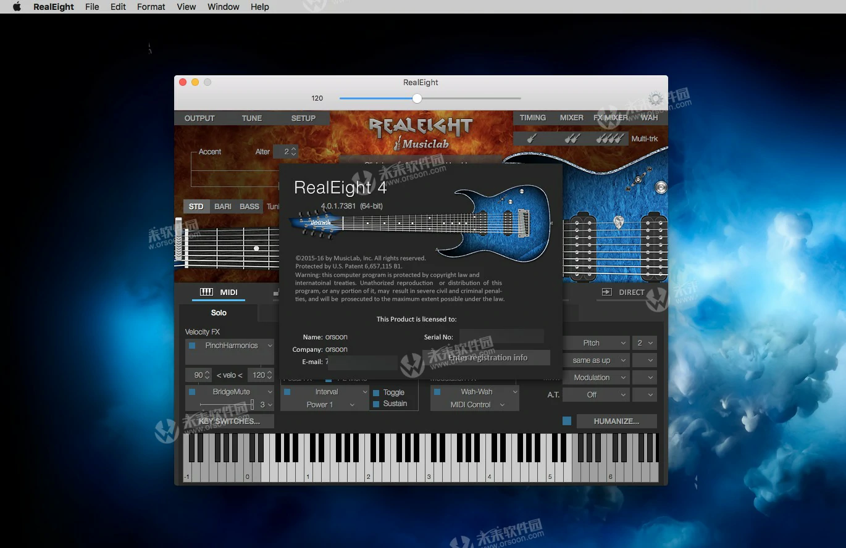846x548 pixels.
Task: Open the OUTPUT tab
Action: click(199, 118)
